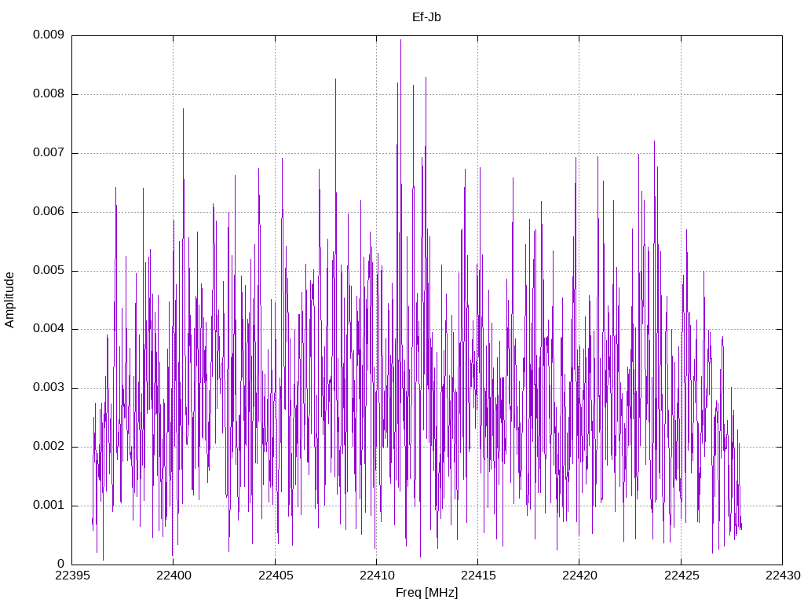Click the Amplitude axis label

9,300
